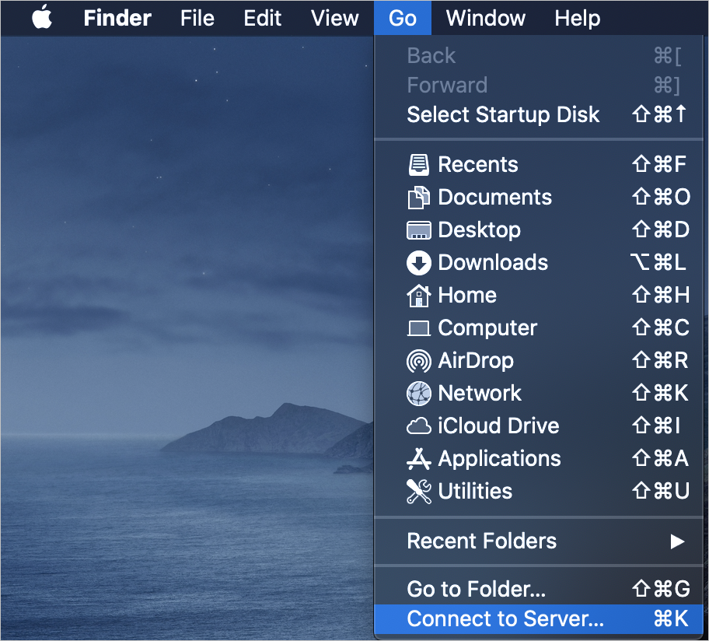Image resolution: width=709 pixels, height=641 pixels.
Task: Click the Home house icon
Action: pyautogui.click(x=419, y=296)
